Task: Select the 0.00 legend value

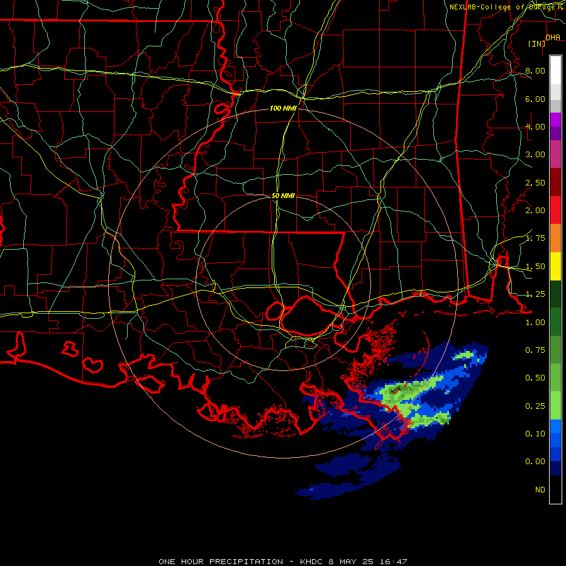Action: [x=535, y=462]
